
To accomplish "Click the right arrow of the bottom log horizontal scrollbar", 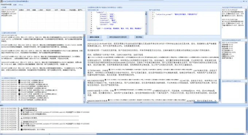I will click(x=245, y=134).
